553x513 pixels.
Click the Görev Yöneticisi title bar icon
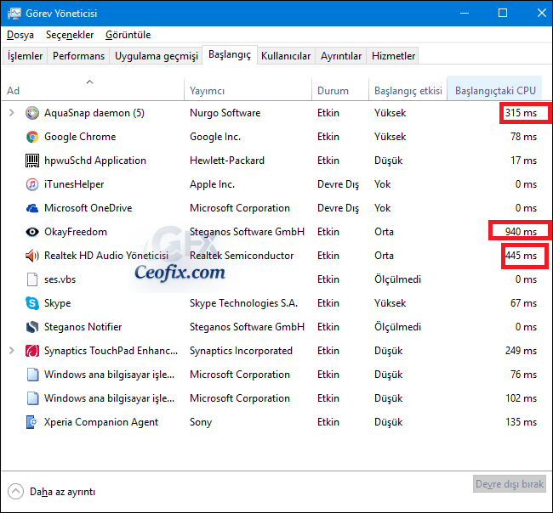coord(14,14)
